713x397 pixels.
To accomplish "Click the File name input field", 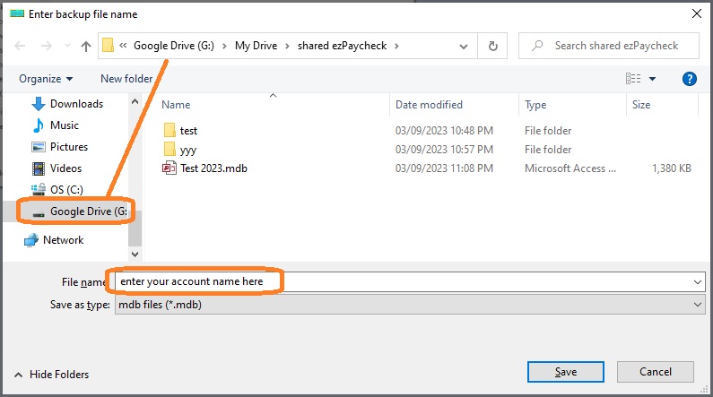I will 404,282.
